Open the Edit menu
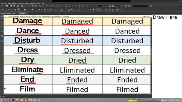This screenshot has height=102, width=182. pos(5,3)
